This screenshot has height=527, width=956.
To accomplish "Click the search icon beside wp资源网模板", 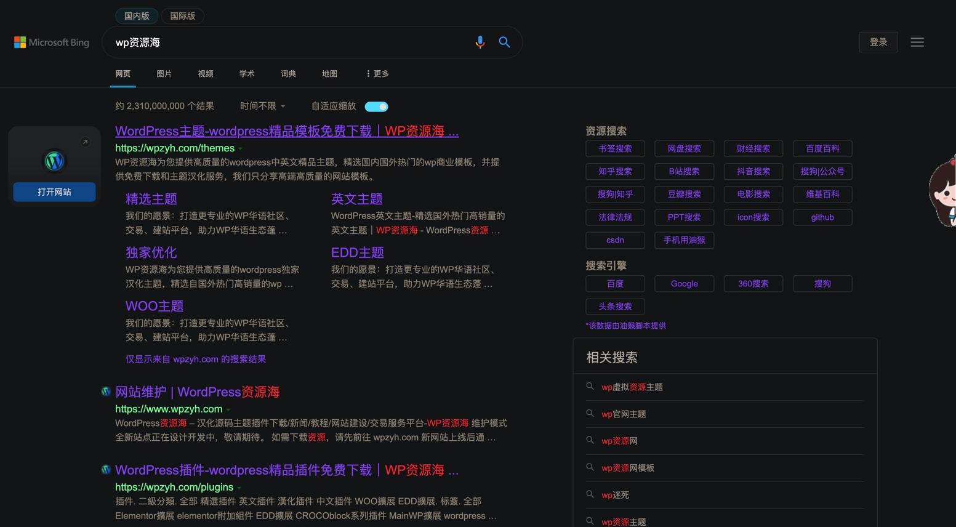I will click(x=590, y=467).
